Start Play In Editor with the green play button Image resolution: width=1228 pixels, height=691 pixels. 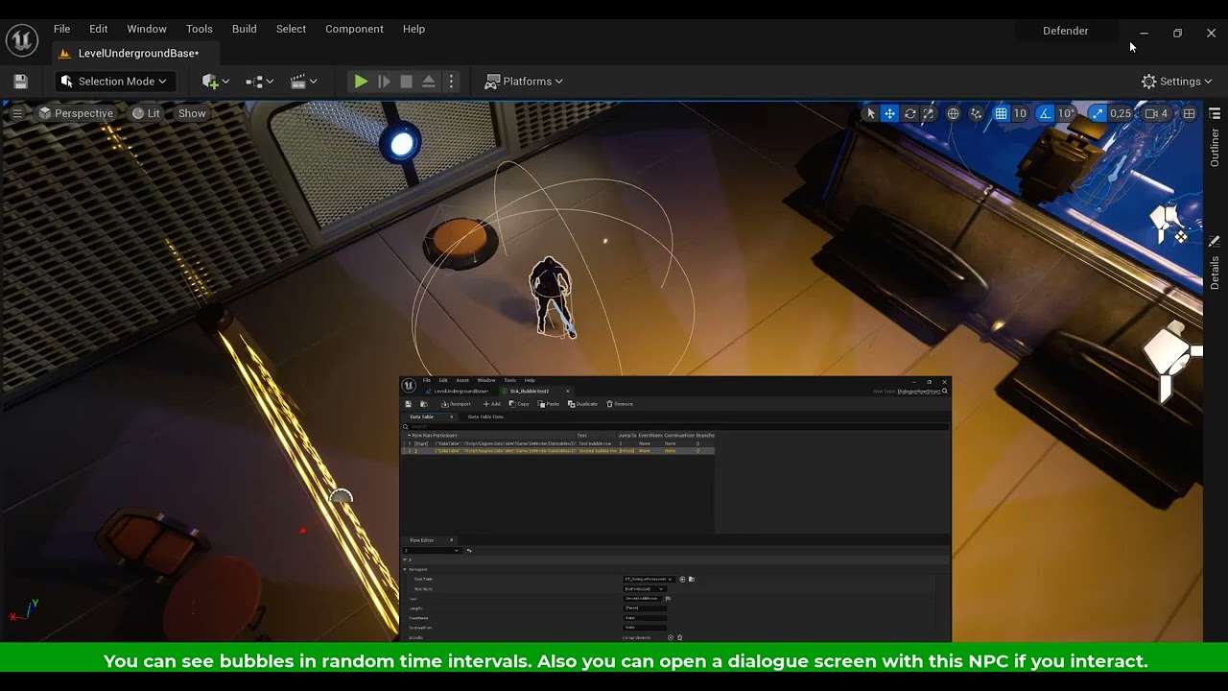point(361,82)
